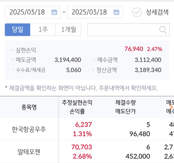The image size is (174, 163).
Task: Select the 알테오젠 row name
Action: tap(29, 152)
